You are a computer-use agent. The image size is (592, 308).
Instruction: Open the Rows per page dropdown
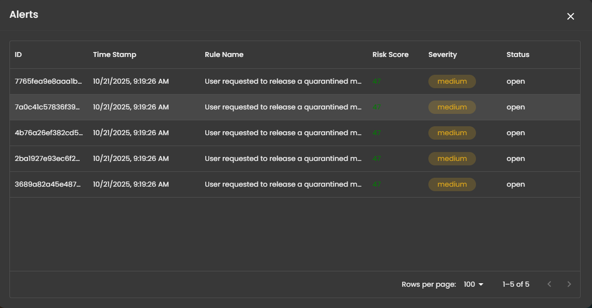[473, 284]
